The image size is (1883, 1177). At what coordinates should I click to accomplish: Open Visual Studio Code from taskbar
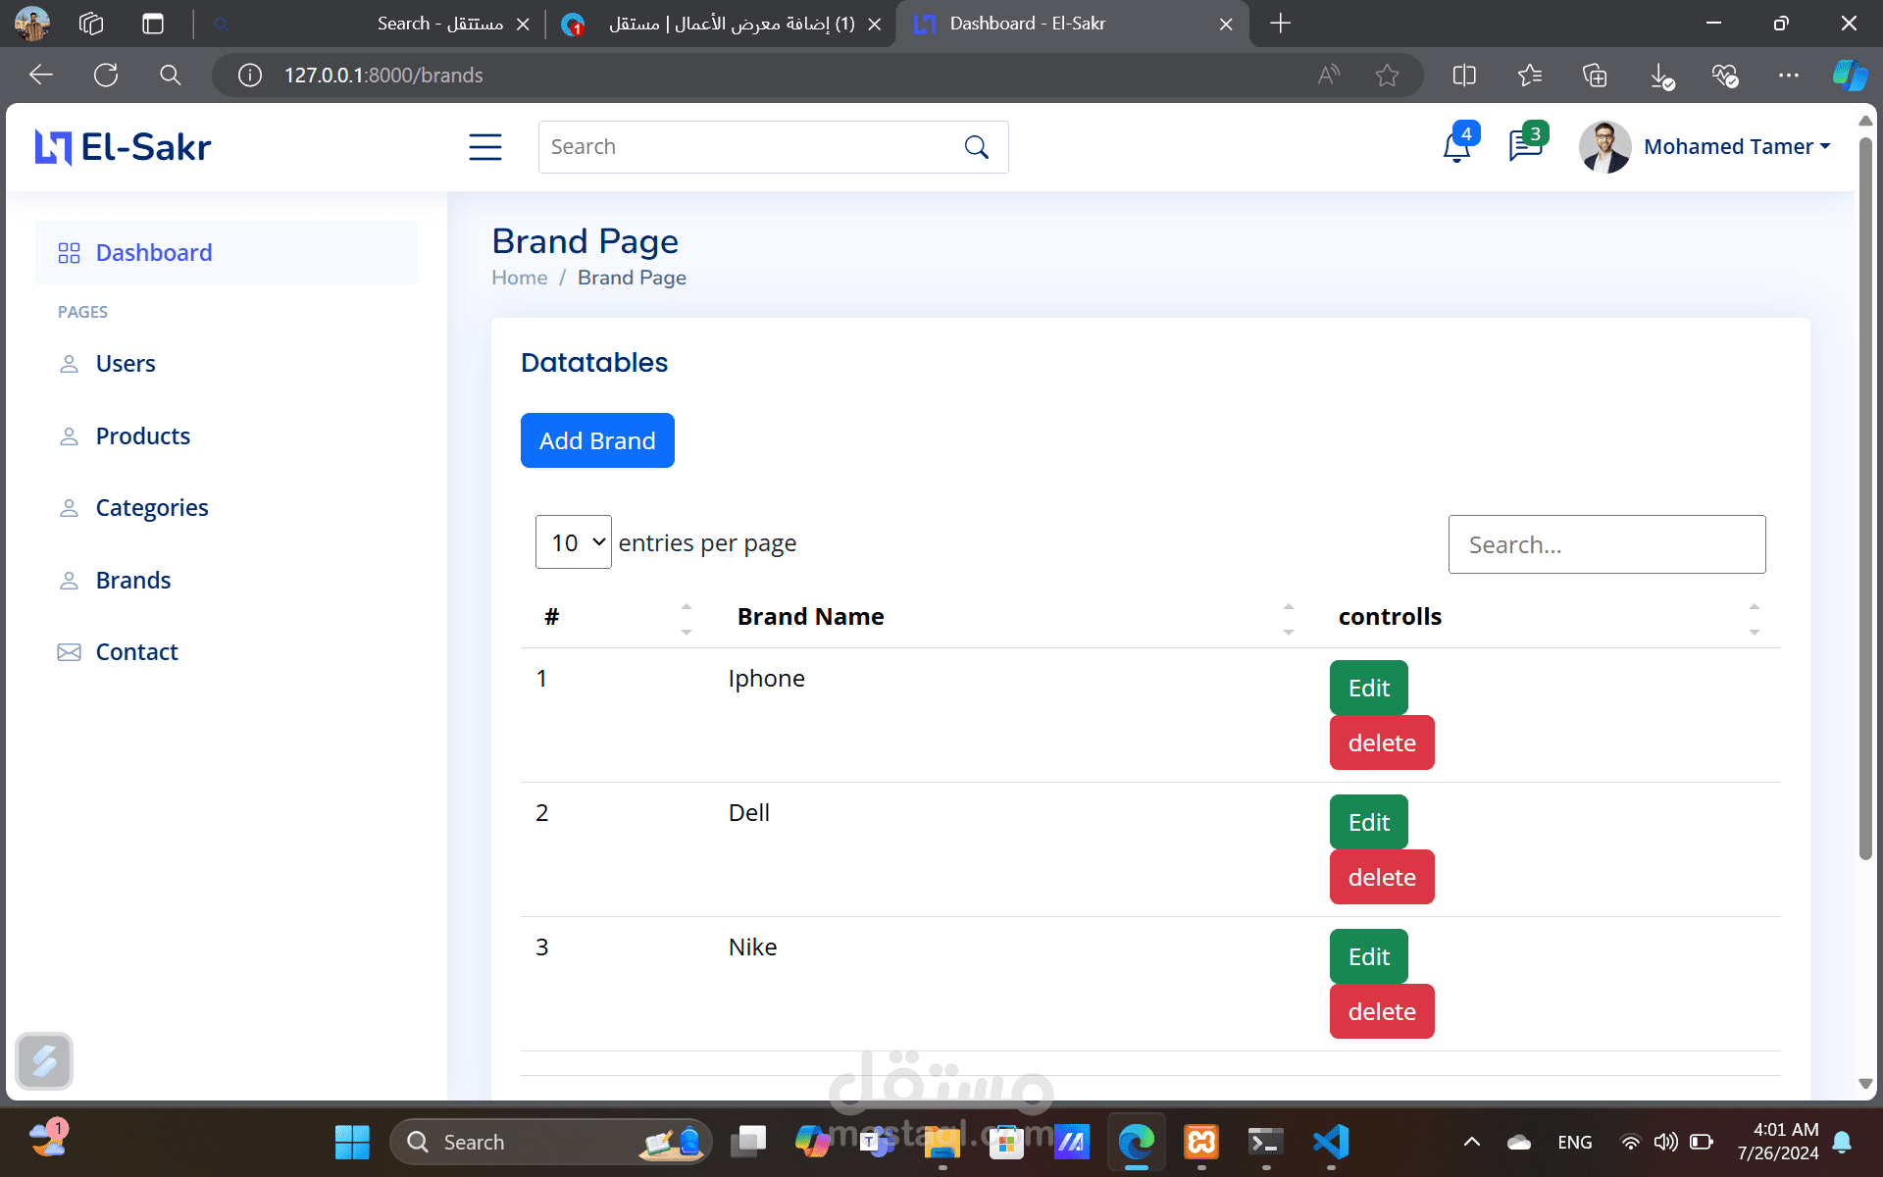[1331, 1142]
